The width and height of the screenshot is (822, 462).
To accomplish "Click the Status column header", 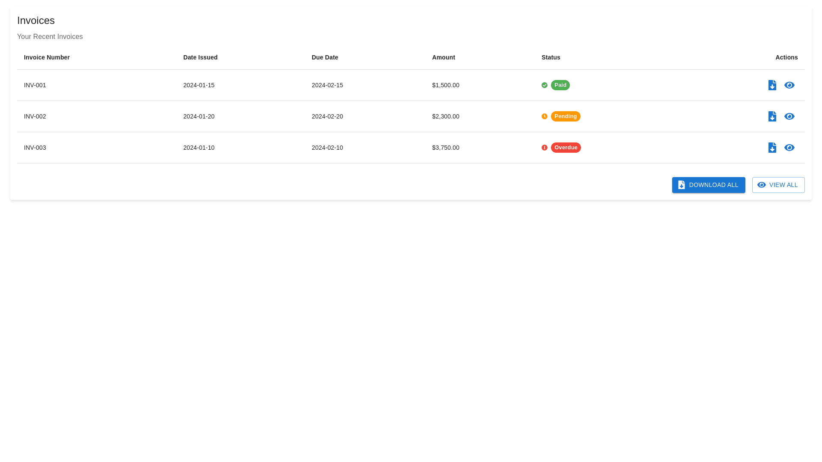I will tap(551, 57).
